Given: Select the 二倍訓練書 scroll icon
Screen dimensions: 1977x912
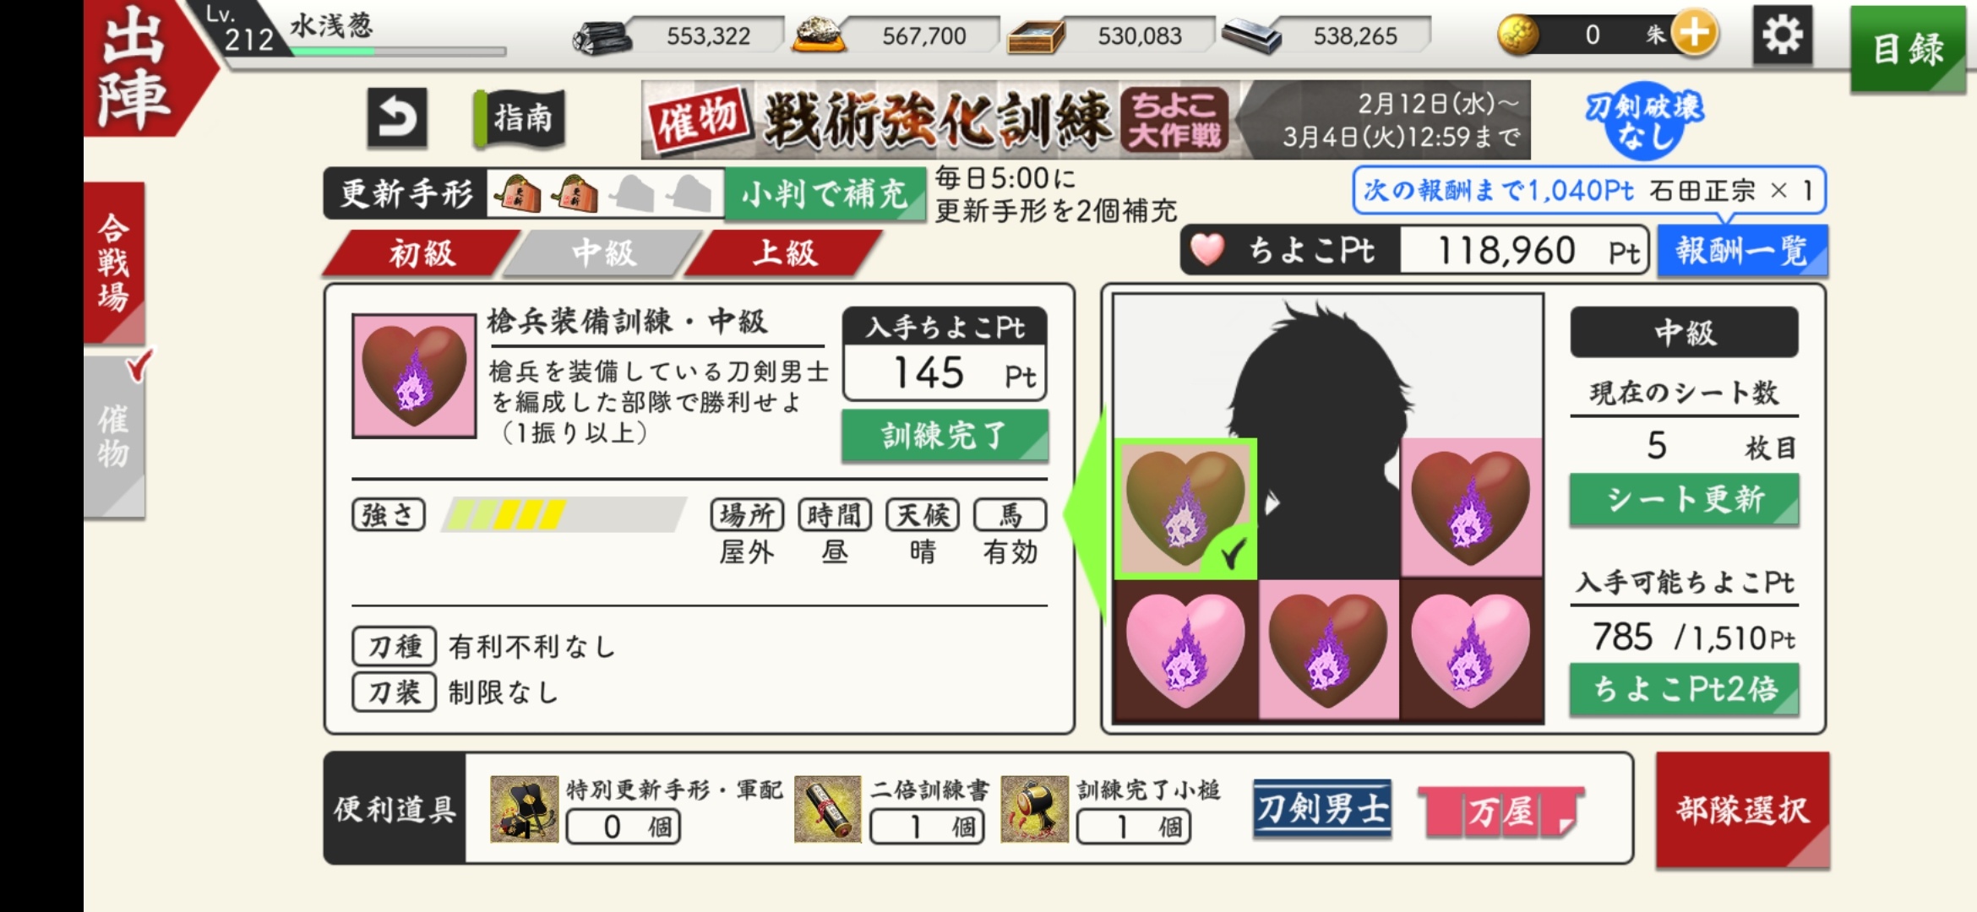Looking at the screenshot, I should click(x=827, y=809).
